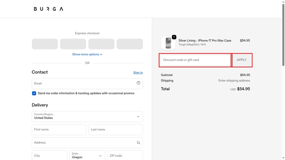Click the 'Tough (MagSafe) / N/A' variant text
Image resolution: width=285 pixels, height=160 pixels.
(x=192, y=44)
